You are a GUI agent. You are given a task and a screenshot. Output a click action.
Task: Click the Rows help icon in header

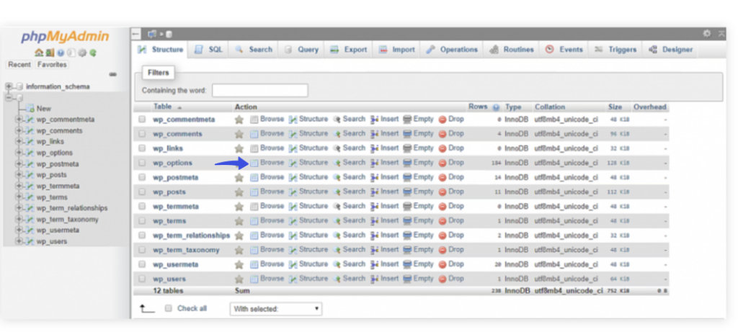(496, 107)
